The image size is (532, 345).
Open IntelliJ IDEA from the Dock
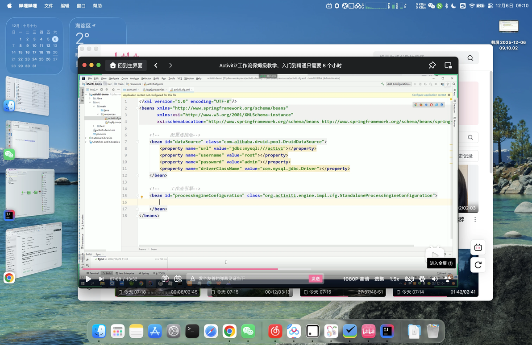(387, 331)
